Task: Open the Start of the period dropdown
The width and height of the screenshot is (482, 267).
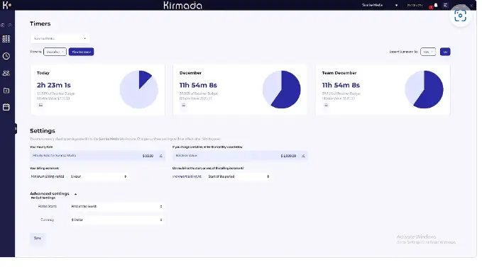Action: [239, 176]
